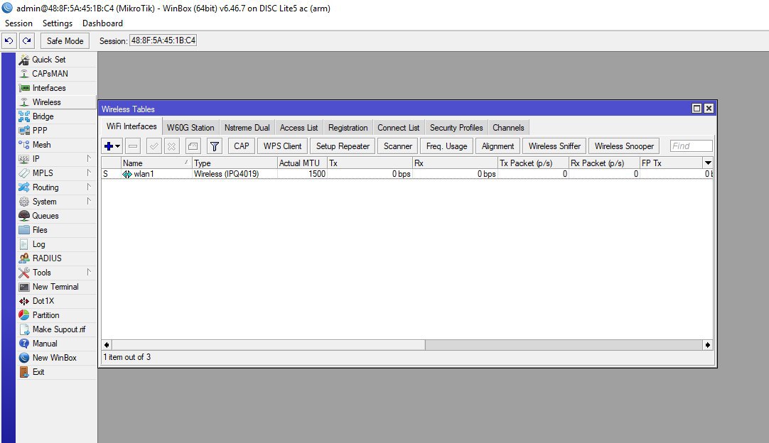This screenshot has width=769, height=443.
Task: Open the Add interface plus dropdown
Action: click(112, 146)
